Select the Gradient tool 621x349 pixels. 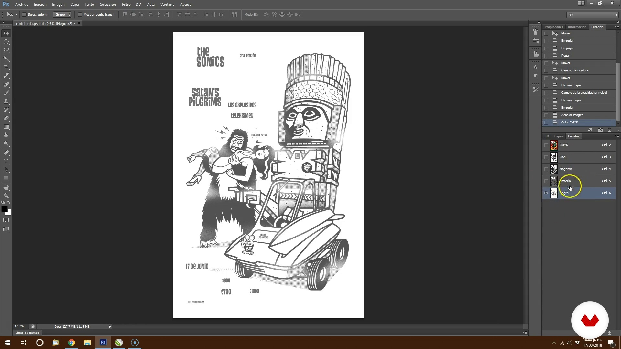pos(6,127)
